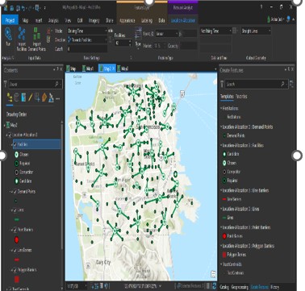Toggle Polygon Barriers layer checkbox
305x291 pixels.
click(15, 269)
